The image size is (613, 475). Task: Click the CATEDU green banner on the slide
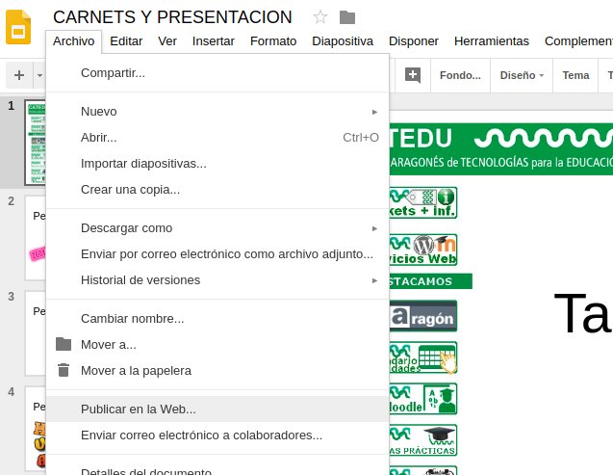(x=501, y=148)
